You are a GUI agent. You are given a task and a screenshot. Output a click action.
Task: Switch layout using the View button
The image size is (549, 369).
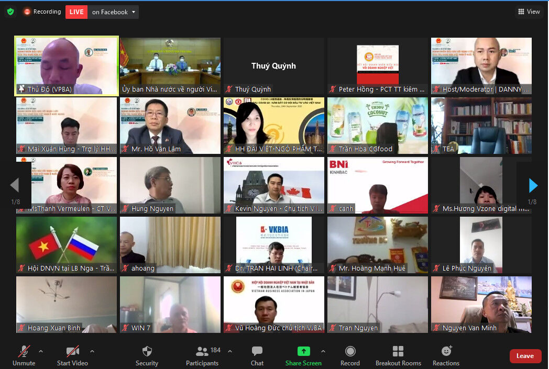[x=529, y=12]
